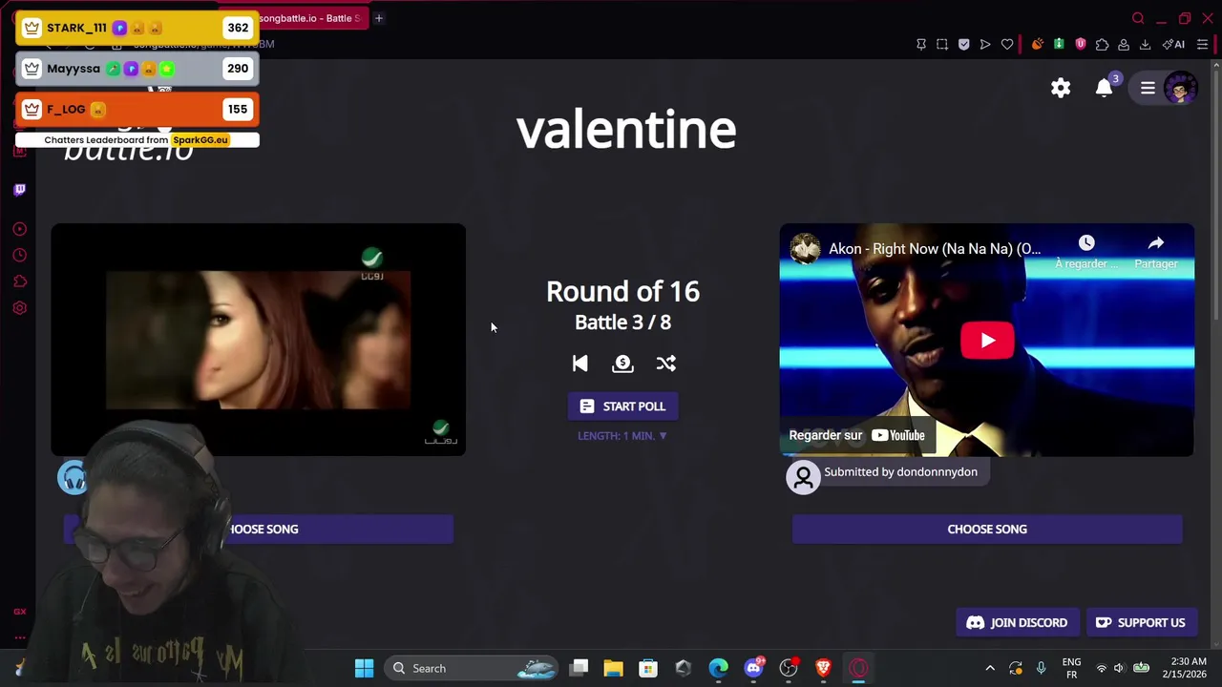
Task: Shuffle the battle with crossed-arrows icon
Action: click(x=665, y=364)
